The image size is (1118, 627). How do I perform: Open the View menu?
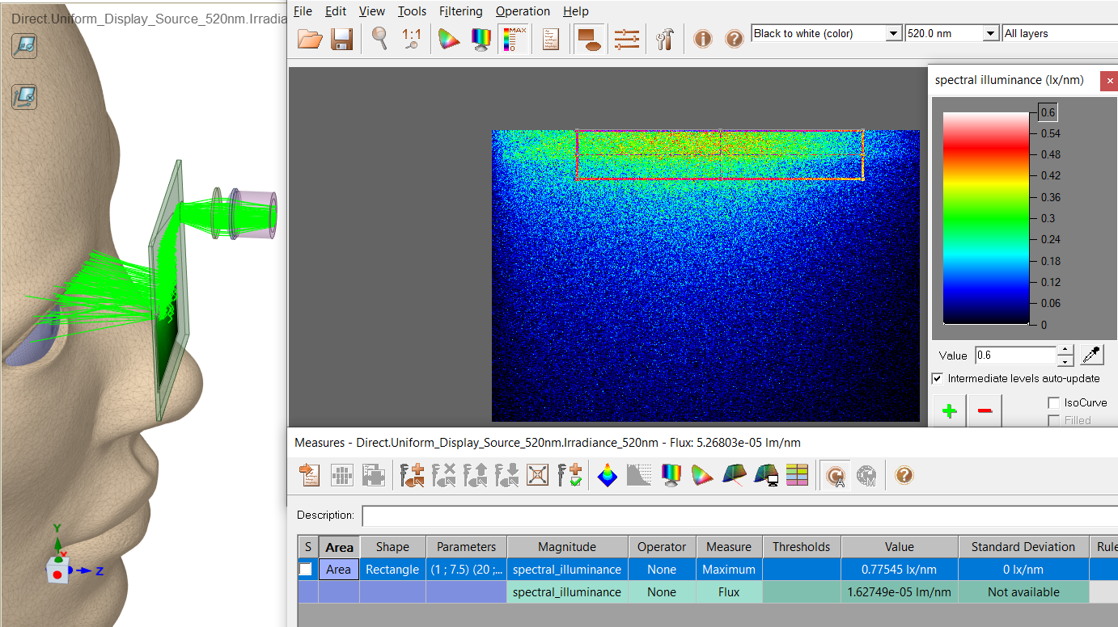[372, 11]
